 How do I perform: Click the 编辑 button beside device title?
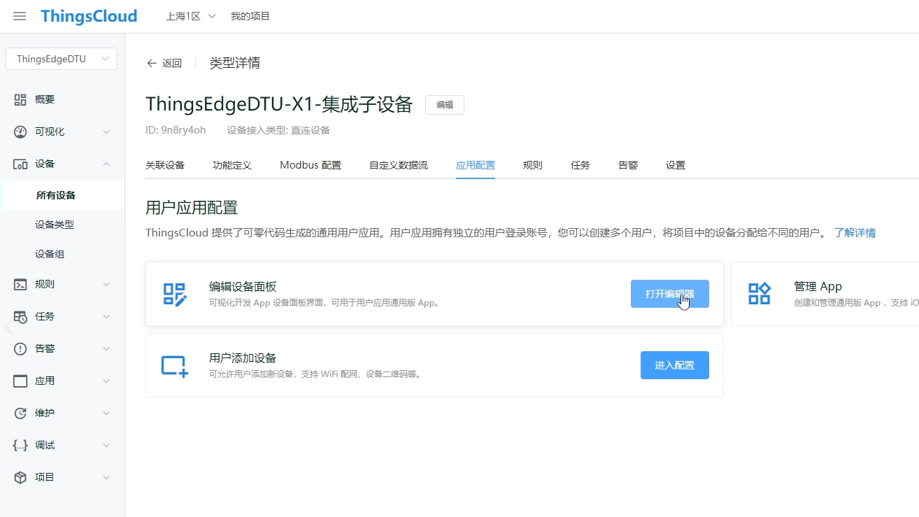[445, 105]
